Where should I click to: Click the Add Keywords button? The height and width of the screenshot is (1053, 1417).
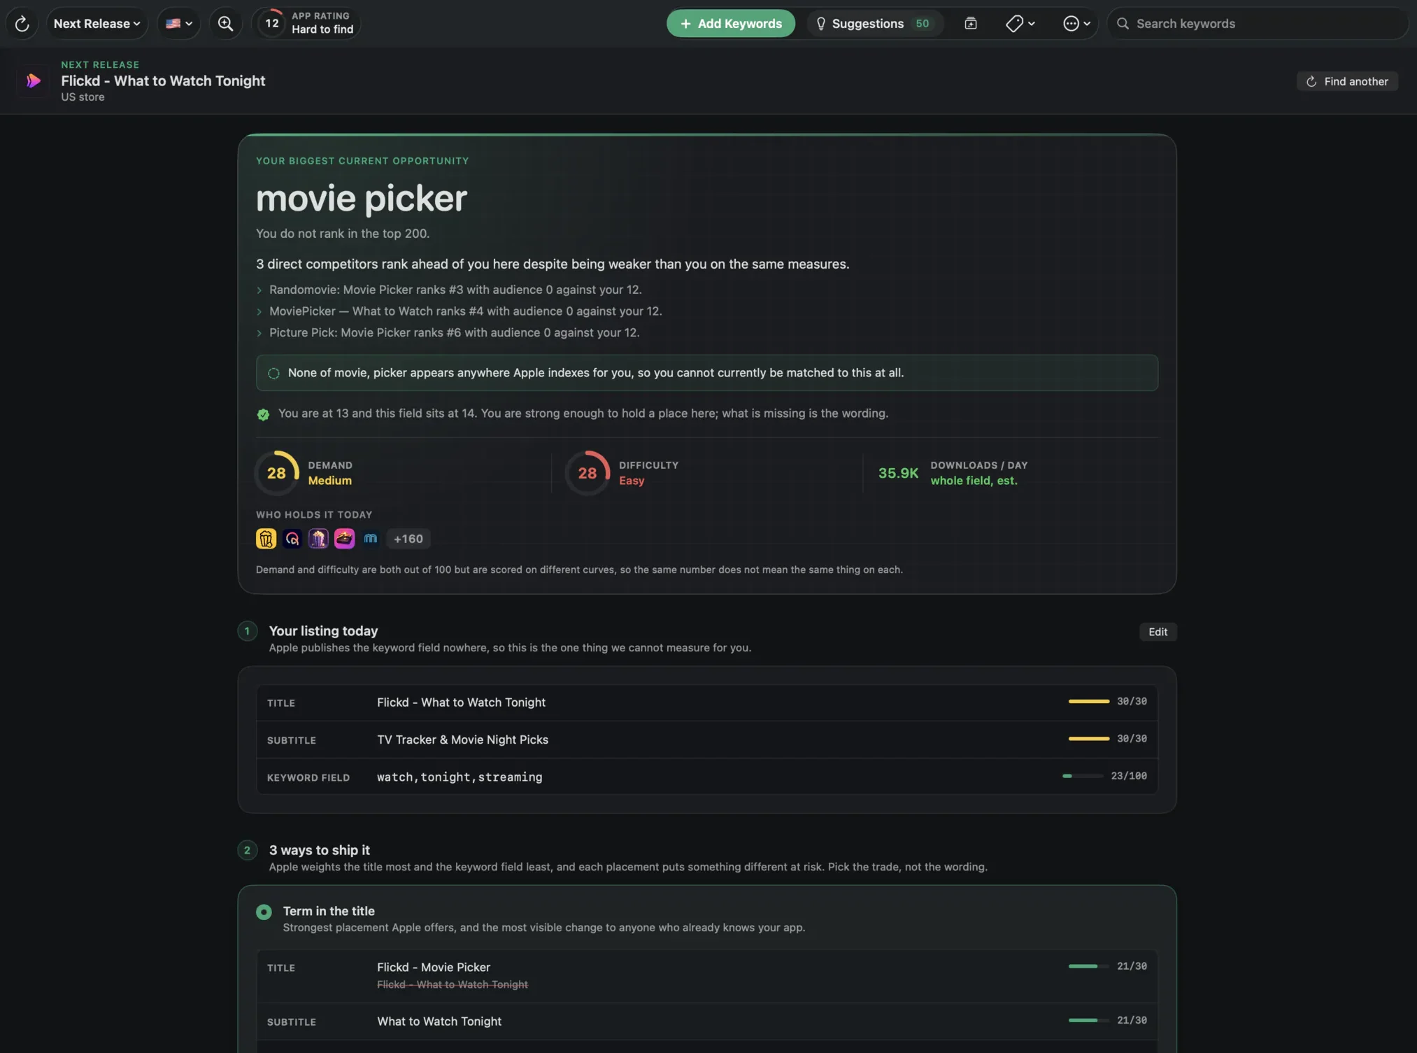pos(730,24)
